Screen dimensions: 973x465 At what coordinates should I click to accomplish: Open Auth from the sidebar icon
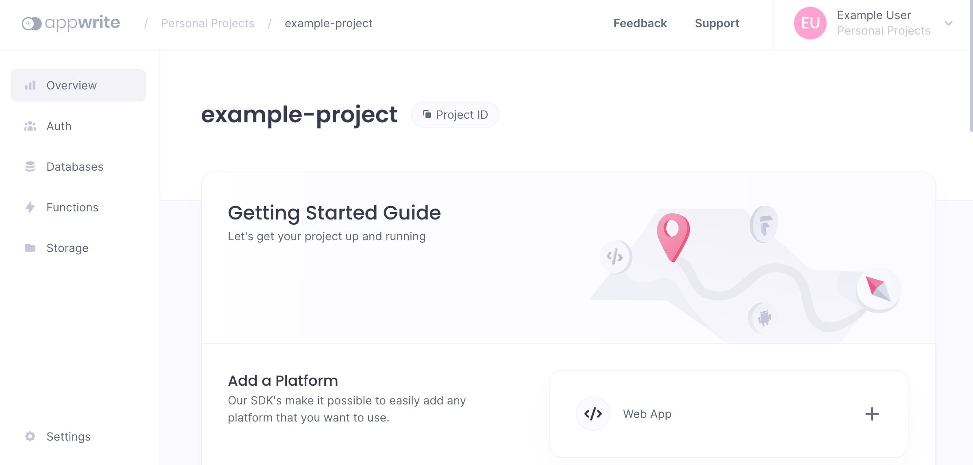click(30, 126)
